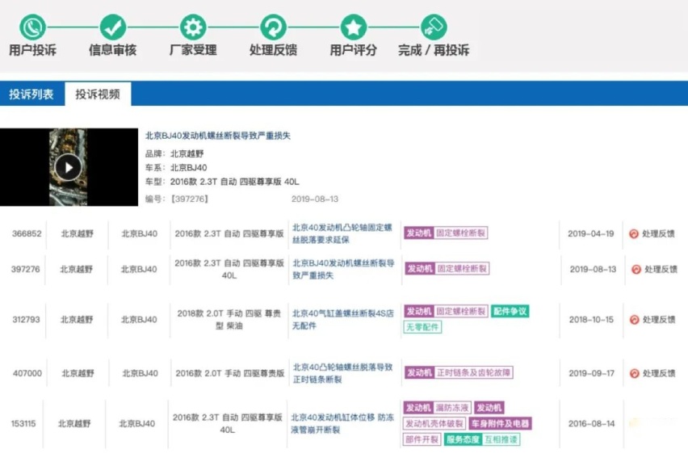Click the 配件争议 tag
This screenshot has height=466, width=688.
[510, 312]
